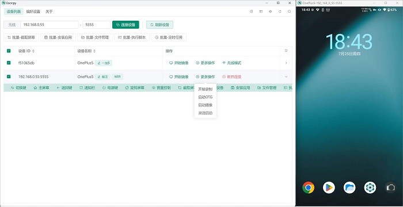Screen dimensions: 403x207
Task: Click the 18:43 lock screen clock on phone
Action: tap(349, 41)
